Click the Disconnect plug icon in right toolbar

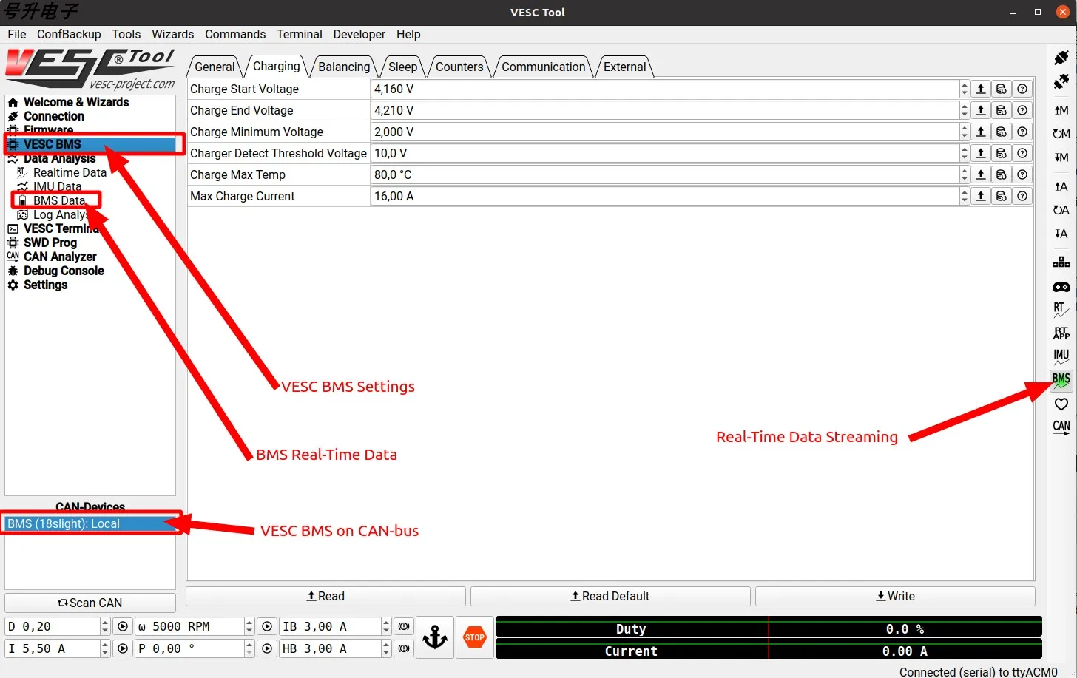click(1061, 81)
